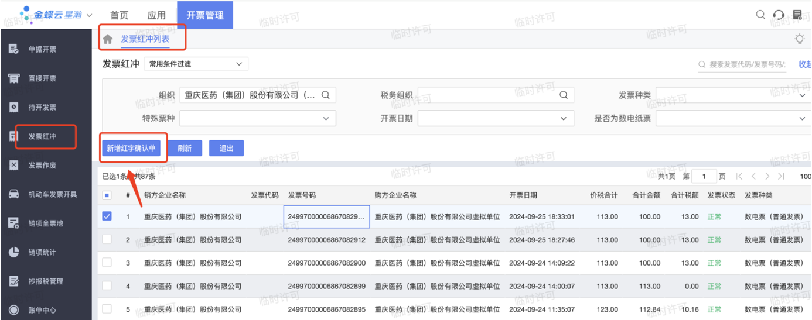Switch to the 应用 tab

[156, 15]
